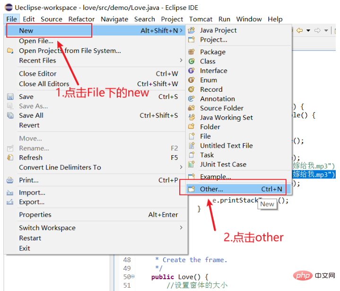Open the forward history dropdown arrow
Viewport: 340px width, 291px height.
(326, 31)
